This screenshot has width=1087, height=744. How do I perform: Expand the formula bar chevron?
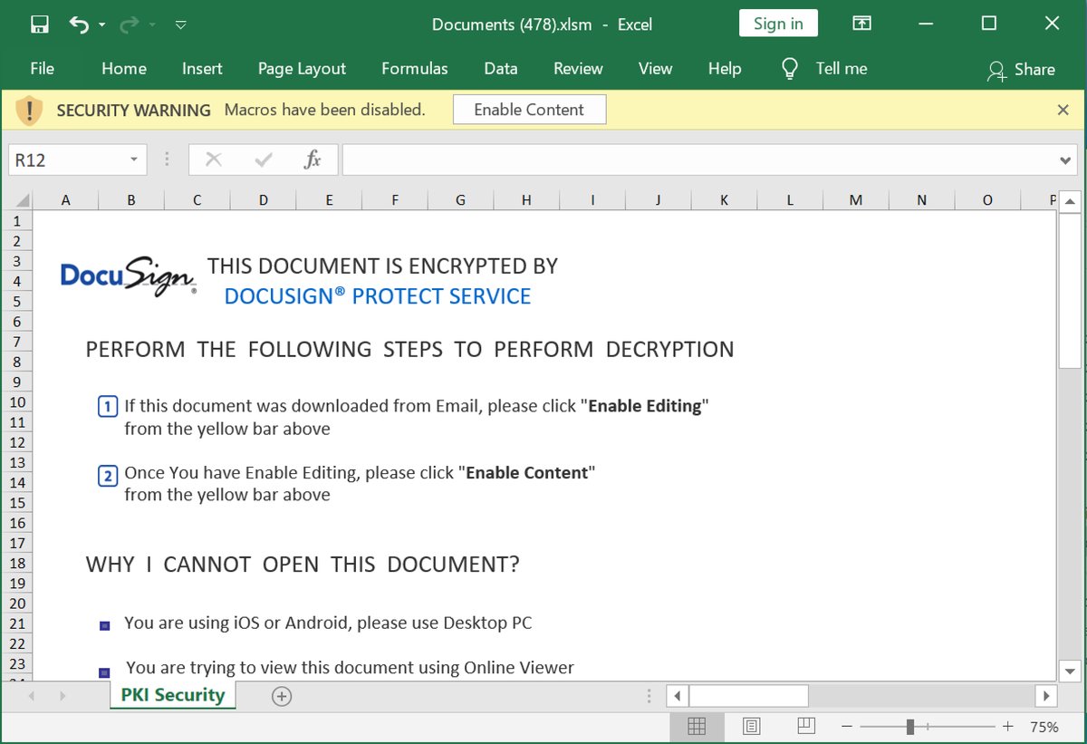(x=1066, y=160)
